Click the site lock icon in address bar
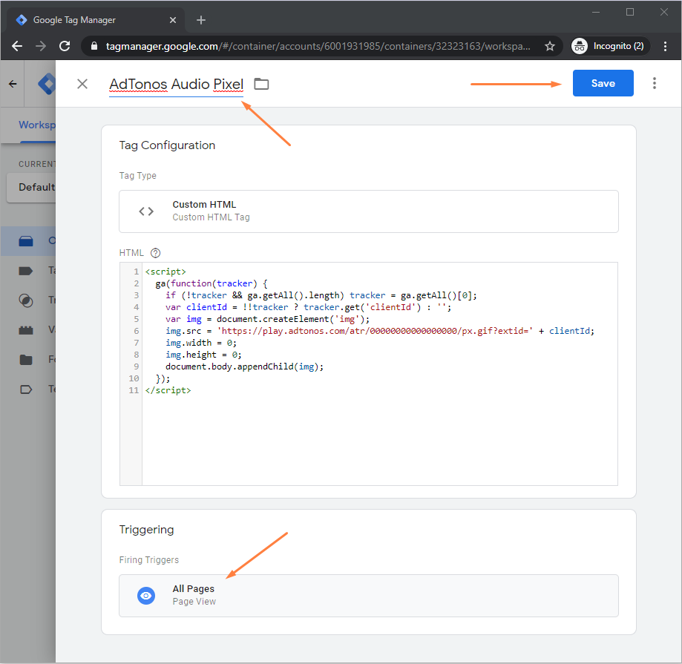682x664 pixels. tap(94, 46)
